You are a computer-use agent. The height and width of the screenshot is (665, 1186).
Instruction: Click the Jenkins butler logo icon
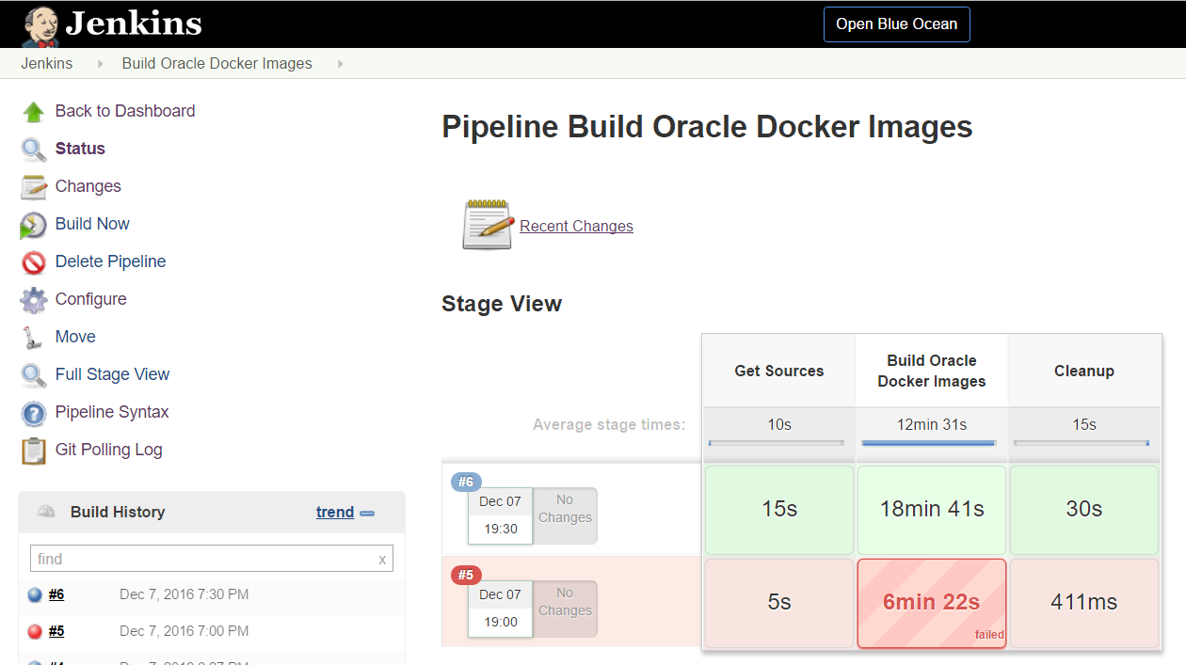pos(40,25)
